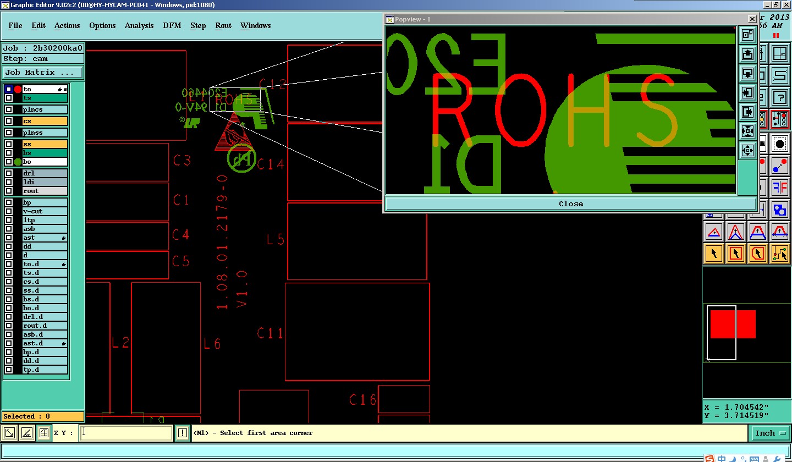Click the exclamation mark button

[183, 433]
